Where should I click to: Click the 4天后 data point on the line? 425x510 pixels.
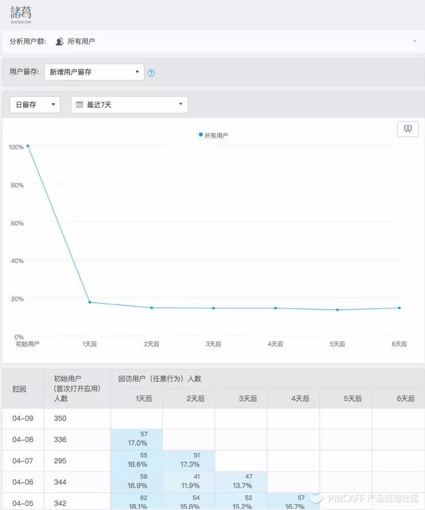[x=275, y=308]
